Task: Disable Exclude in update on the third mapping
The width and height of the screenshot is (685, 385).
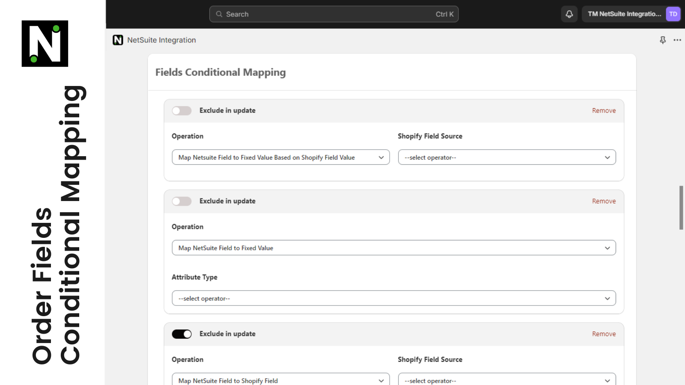Action: coord(182,334)
